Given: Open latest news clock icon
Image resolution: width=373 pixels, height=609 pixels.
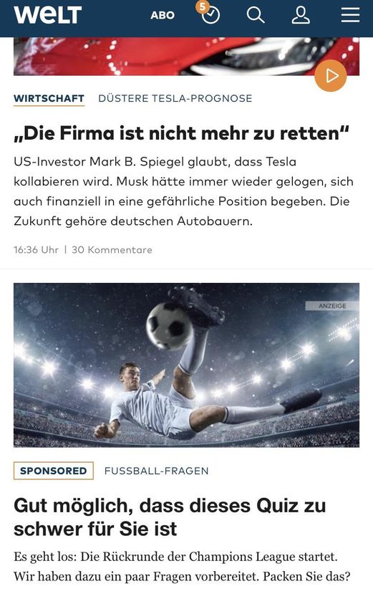Looking at the screenshot, I should point(211,16).
